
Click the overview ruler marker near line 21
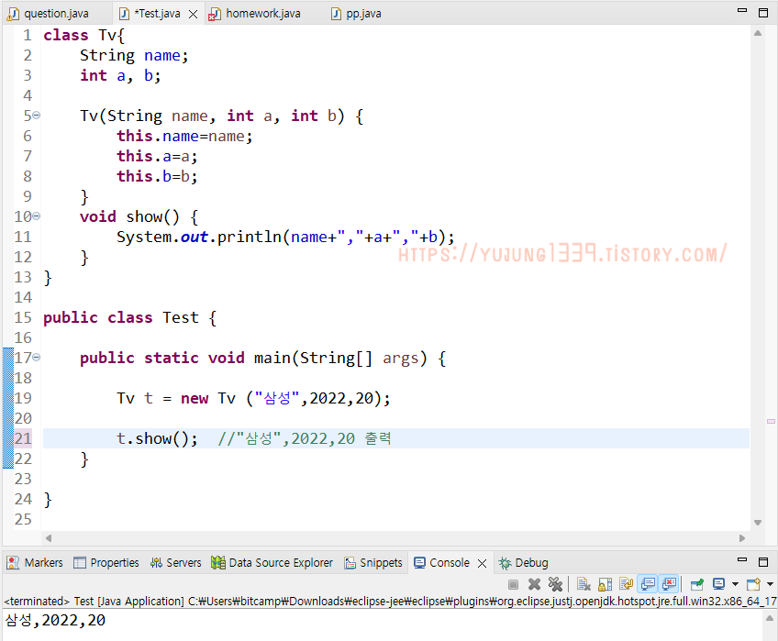[771, 421]
